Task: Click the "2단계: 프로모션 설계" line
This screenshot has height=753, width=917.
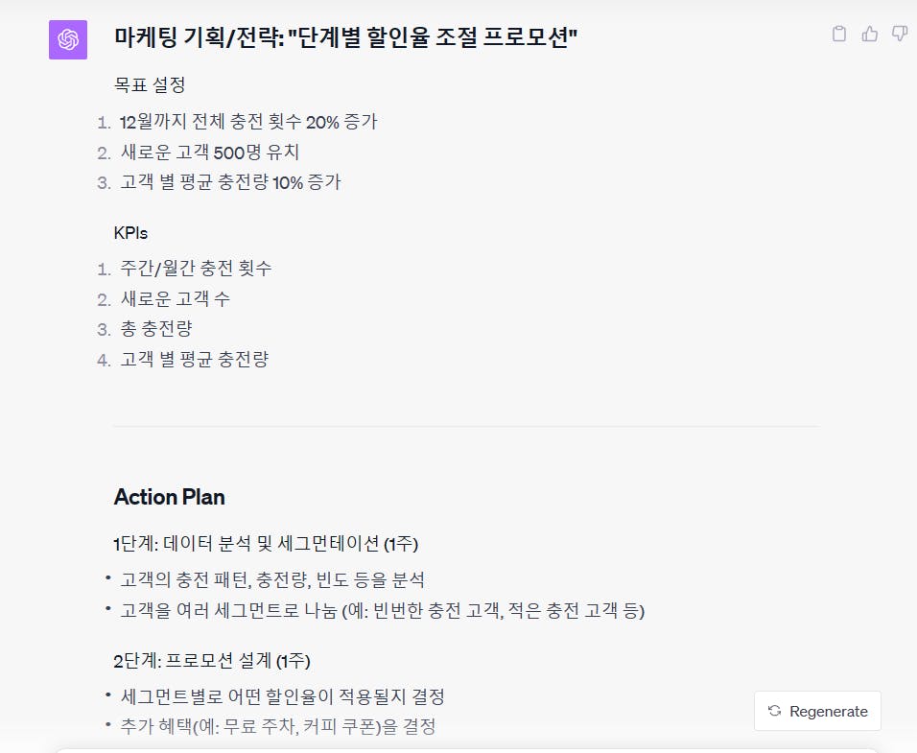Action: pyautogui.click(x=211, y=661)
